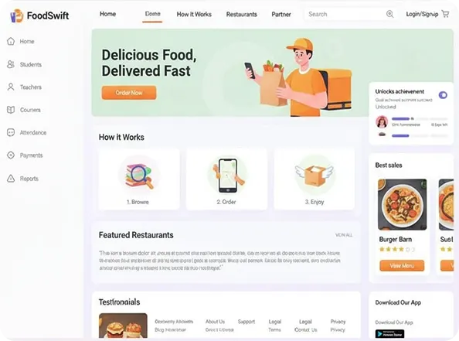
Task: Click the Students people icon in sidebar
Action: [x=11, y=64]
